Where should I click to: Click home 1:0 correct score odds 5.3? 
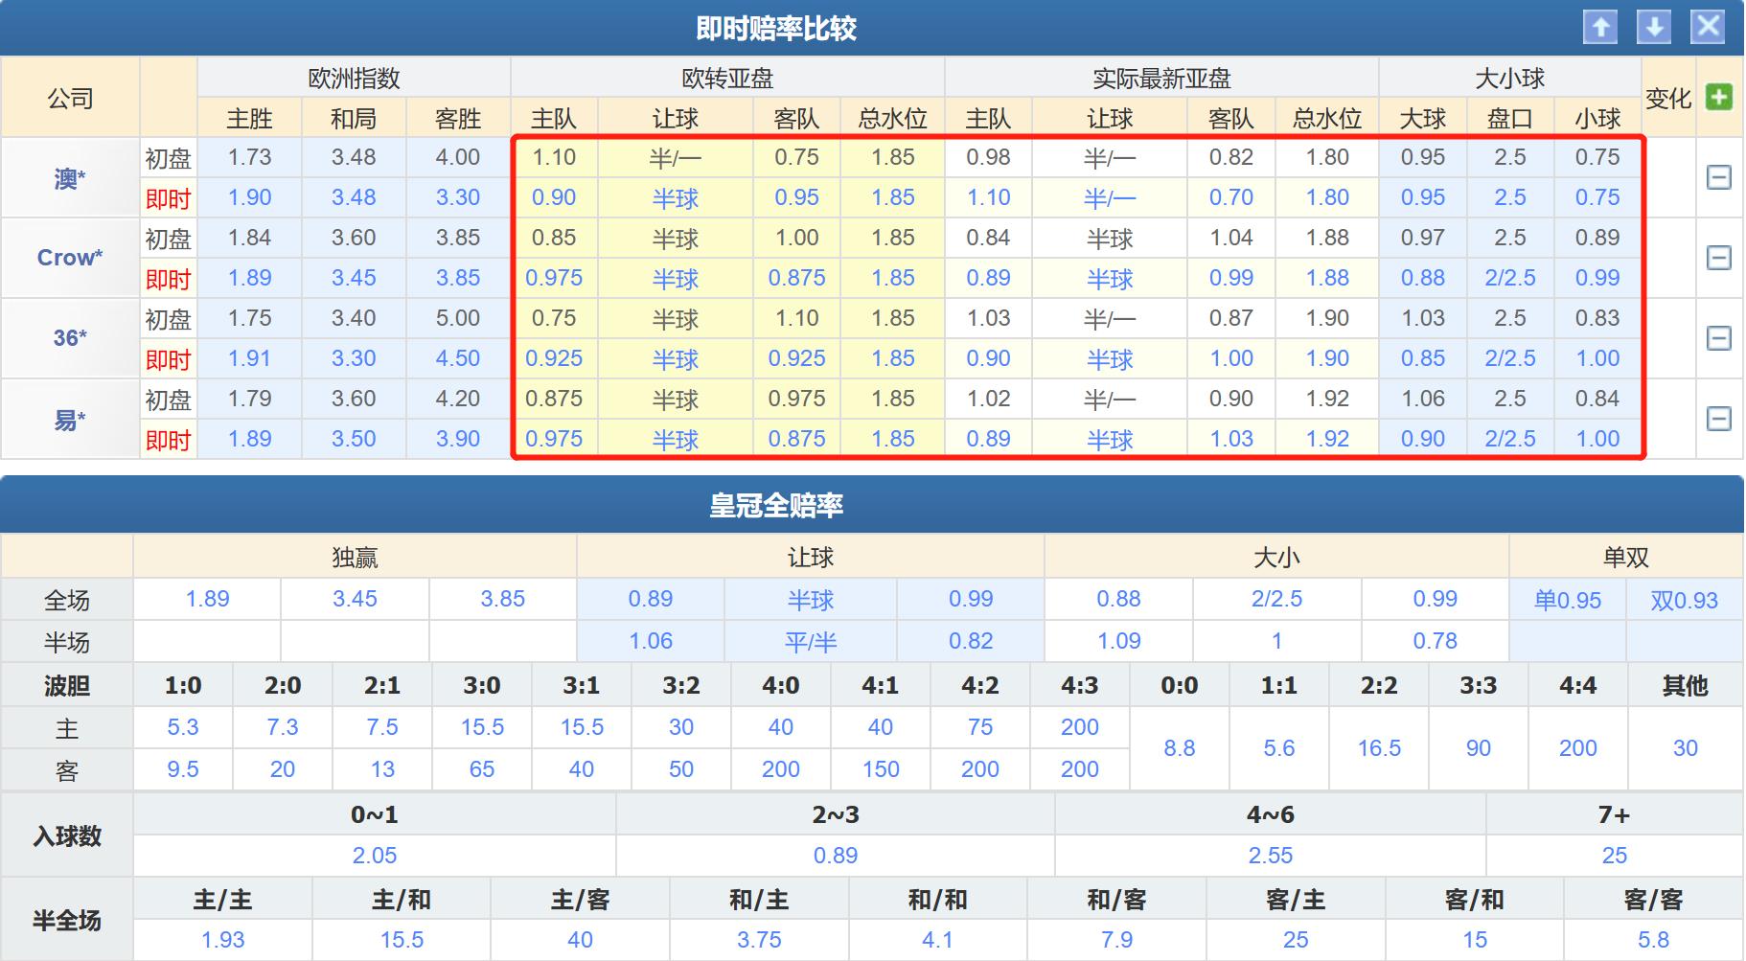point(182,726)
